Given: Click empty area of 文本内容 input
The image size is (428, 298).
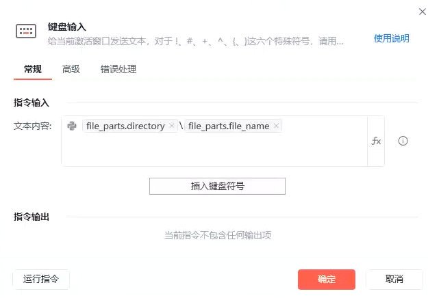Looking at the screenshot, I should tap(212, 150).
